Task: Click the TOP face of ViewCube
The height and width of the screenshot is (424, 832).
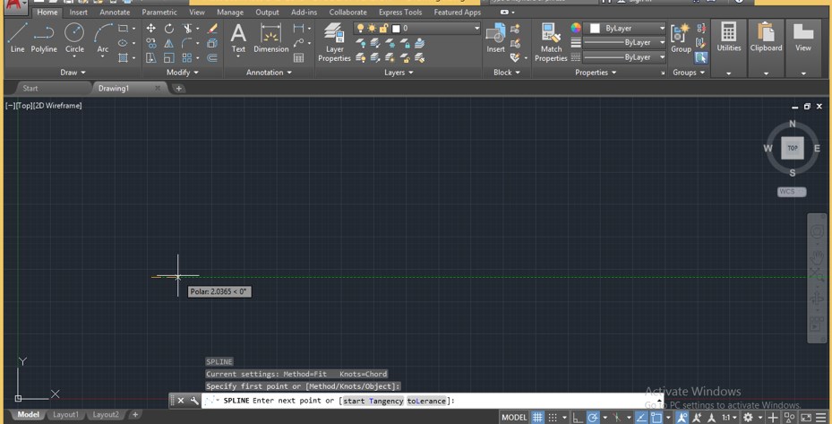Action: click(792, 148)
